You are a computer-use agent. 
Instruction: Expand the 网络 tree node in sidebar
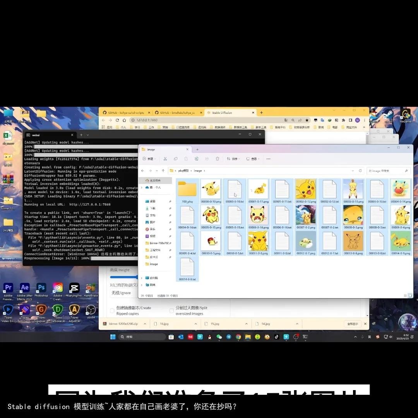142,285
